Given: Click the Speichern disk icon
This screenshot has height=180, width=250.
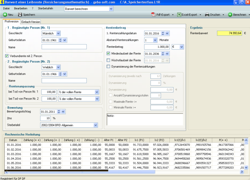Looking at the screenshot, I should point(20,15).
